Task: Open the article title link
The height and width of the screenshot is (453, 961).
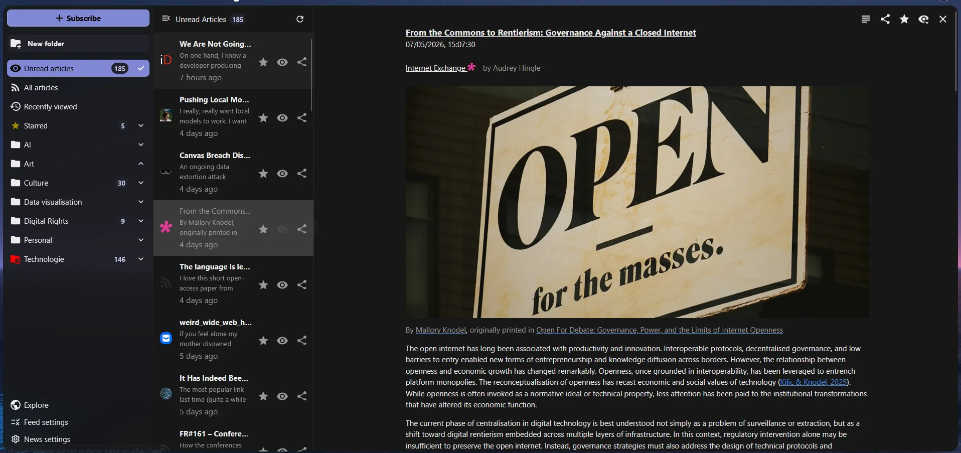Action: pyautogui.click(x=551, y=33)
